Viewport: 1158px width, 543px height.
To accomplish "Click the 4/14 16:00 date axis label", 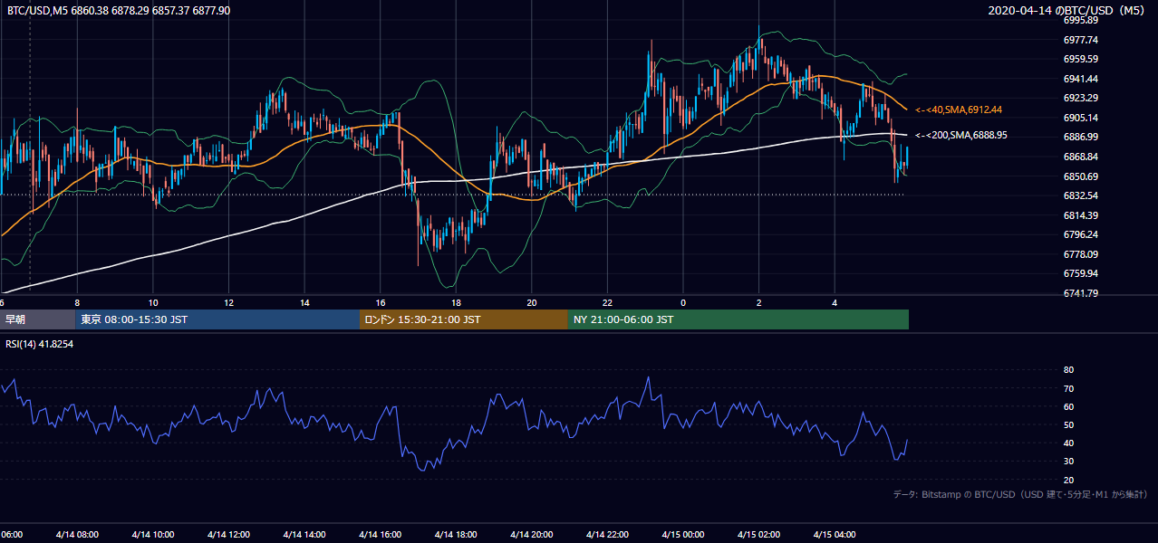I will pyautogui.click(x=380, y=535).
